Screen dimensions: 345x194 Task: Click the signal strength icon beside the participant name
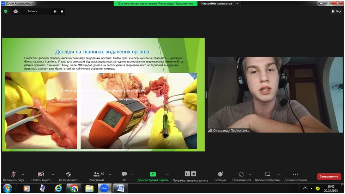[210, 130]
